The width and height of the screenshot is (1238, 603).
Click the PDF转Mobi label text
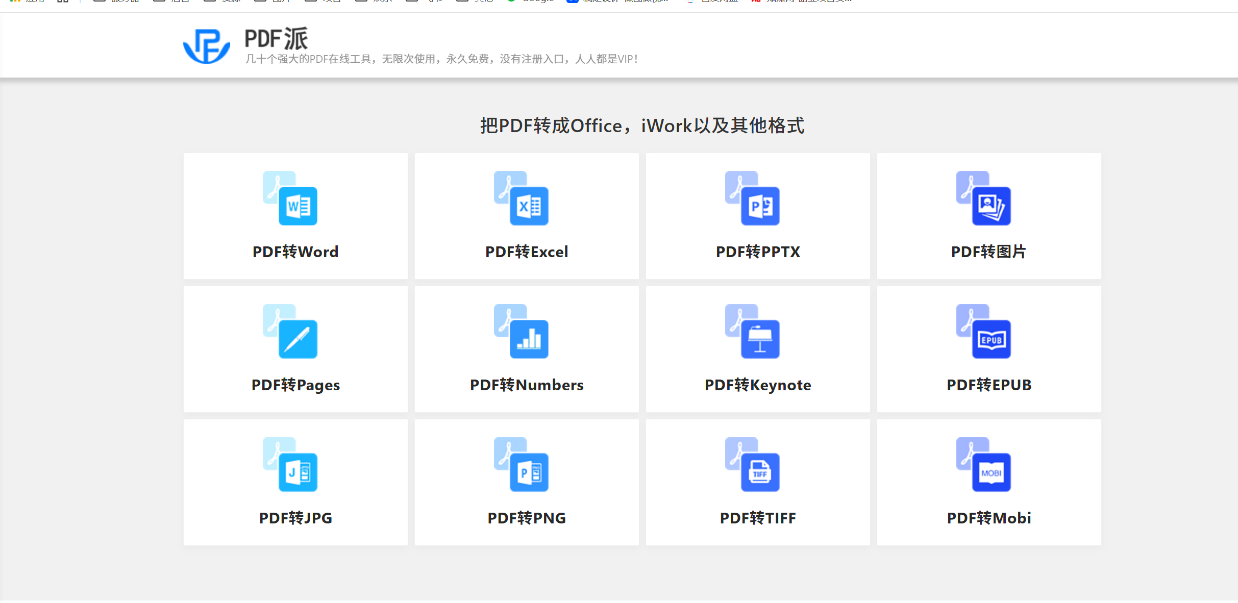point(989,518)
